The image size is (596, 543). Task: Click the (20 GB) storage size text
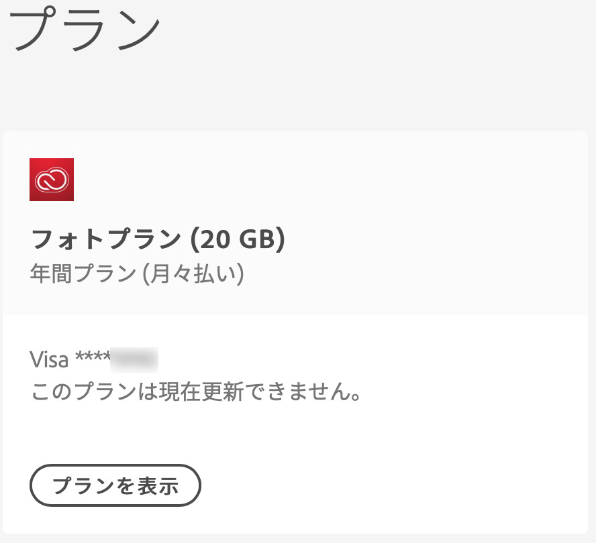coord(237,239)
